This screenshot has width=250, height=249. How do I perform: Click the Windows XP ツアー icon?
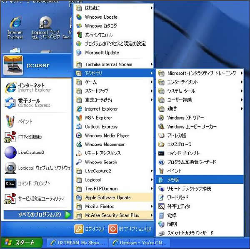point(161,118)
